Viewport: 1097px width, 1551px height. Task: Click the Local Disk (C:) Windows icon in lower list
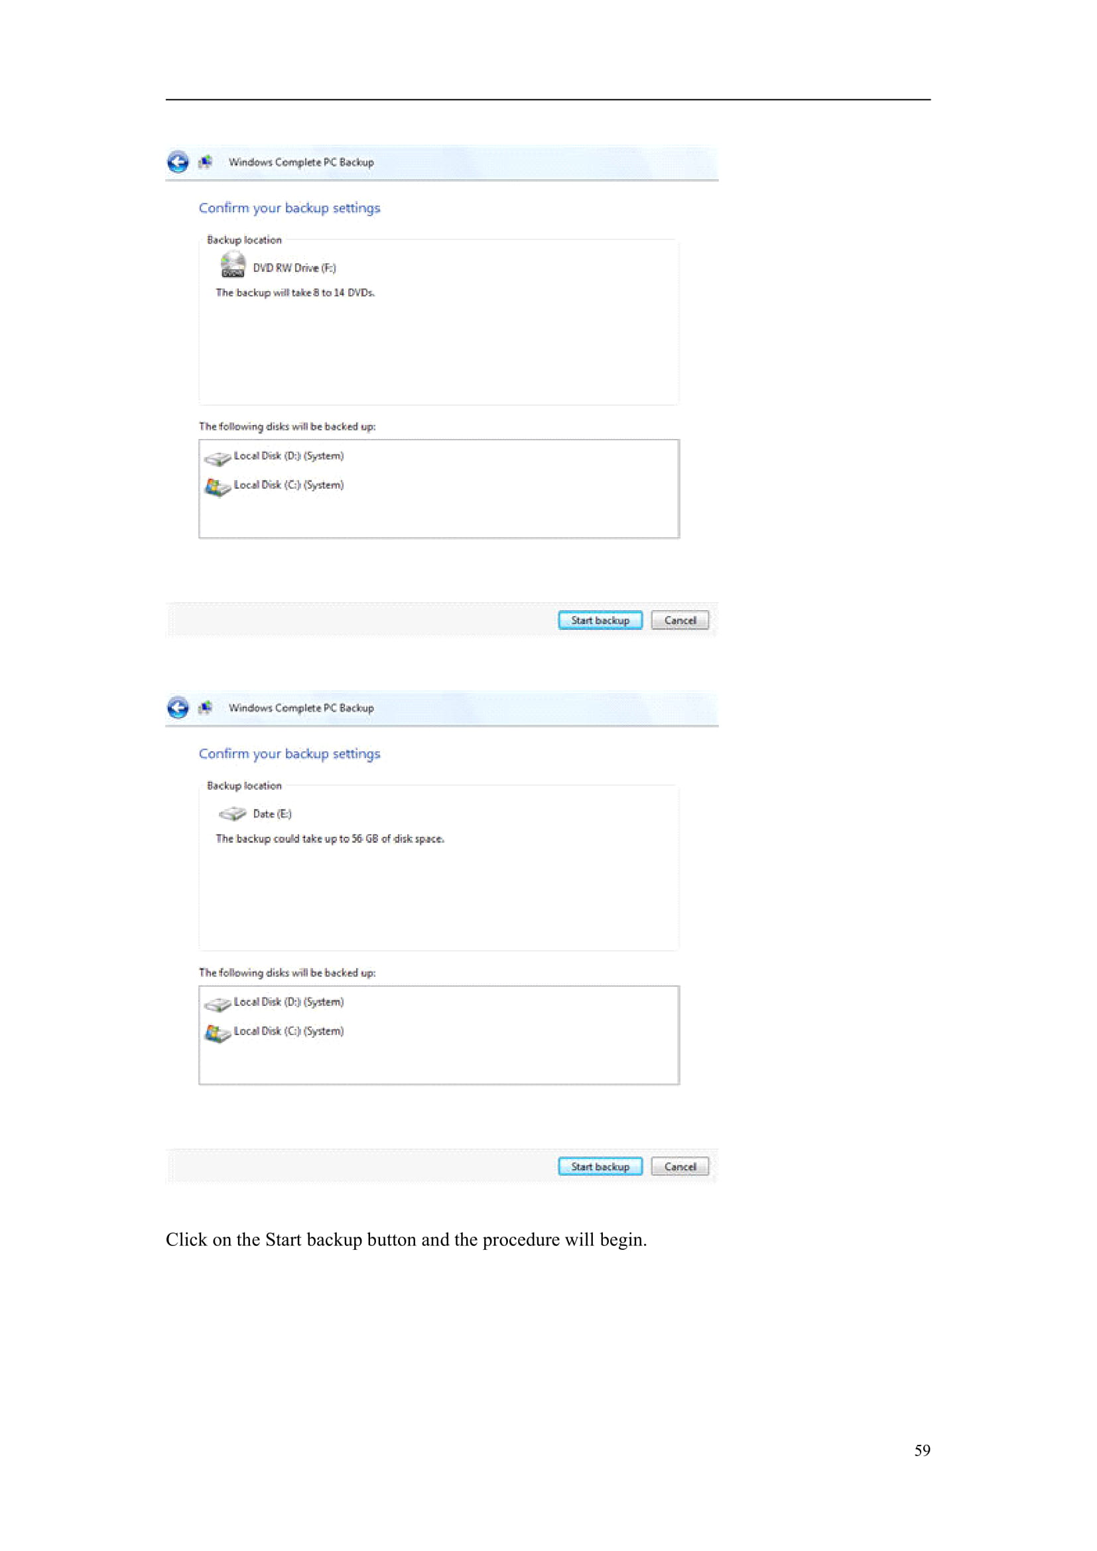218,1034
